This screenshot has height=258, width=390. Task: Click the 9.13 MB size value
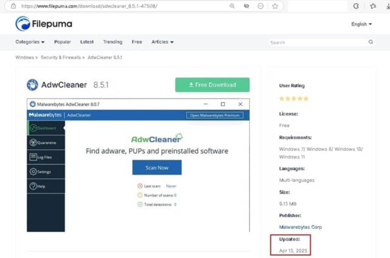(288, 204)
